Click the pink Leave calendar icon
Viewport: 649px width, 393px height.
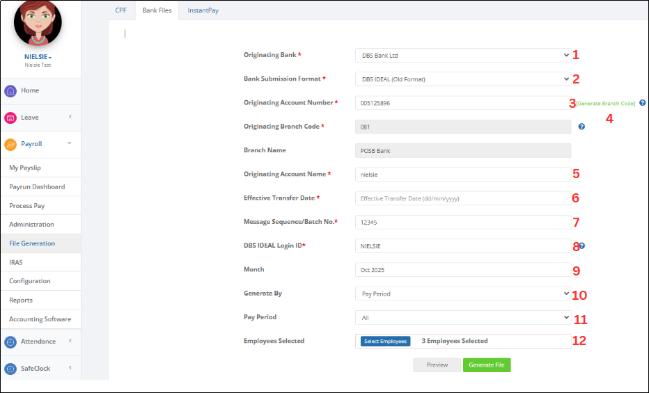10,118
